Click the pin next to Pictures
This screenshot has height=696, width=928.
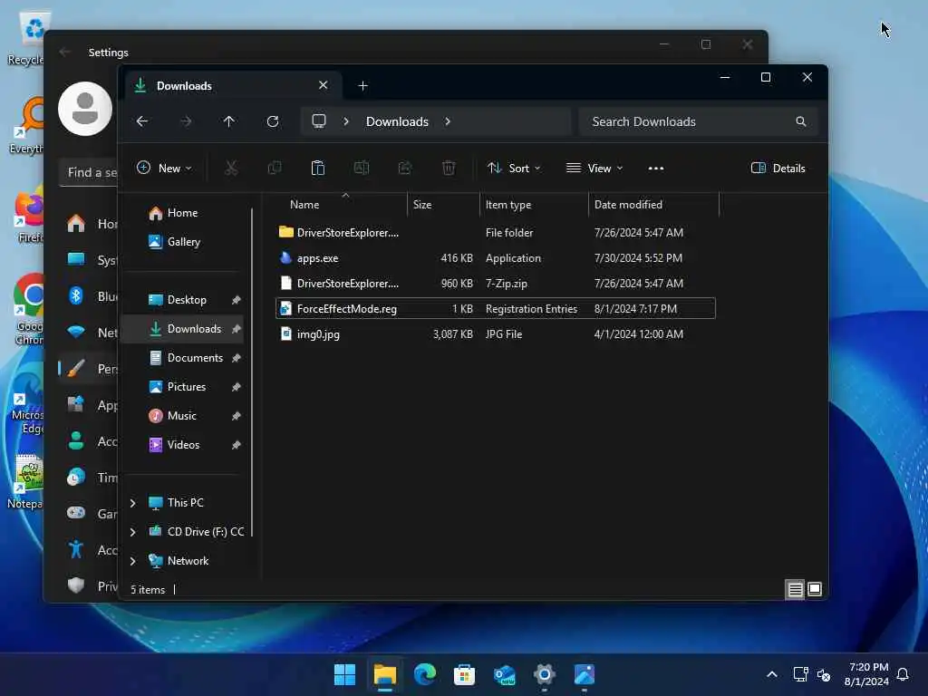point(237,387)
